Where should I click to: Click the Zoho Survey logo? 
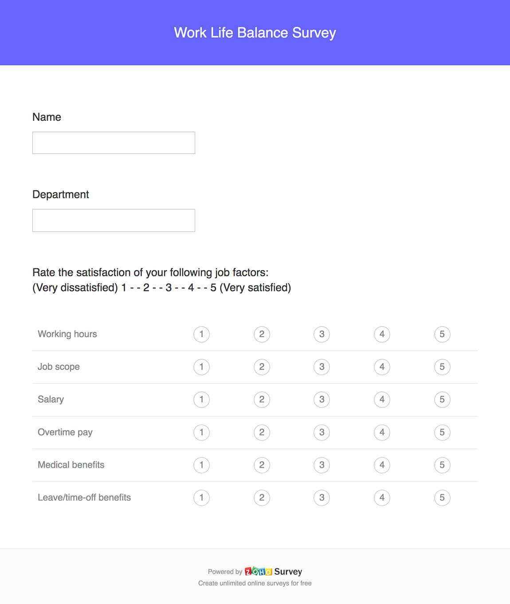273,572
